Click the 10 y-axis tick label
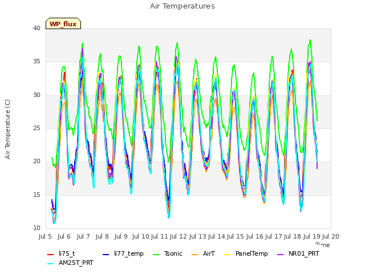The height and width of the screenshot is (274, 365). [36, 228]
